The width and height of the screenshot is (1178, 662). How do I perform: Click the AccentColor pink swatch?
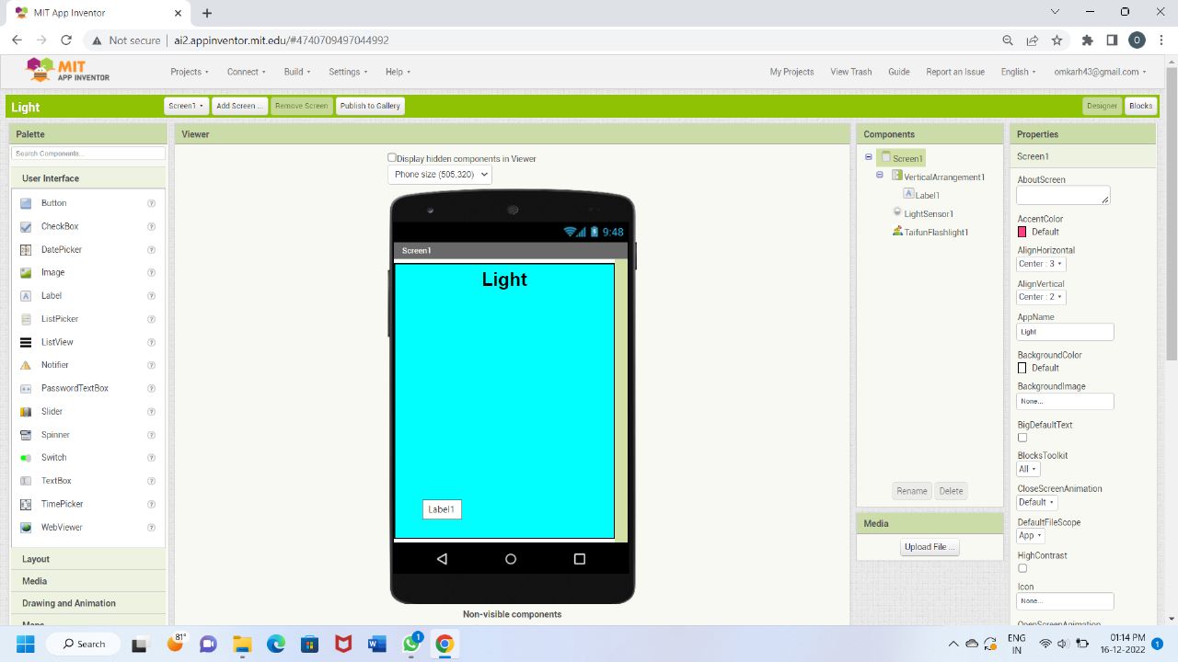pos(1022,232)
